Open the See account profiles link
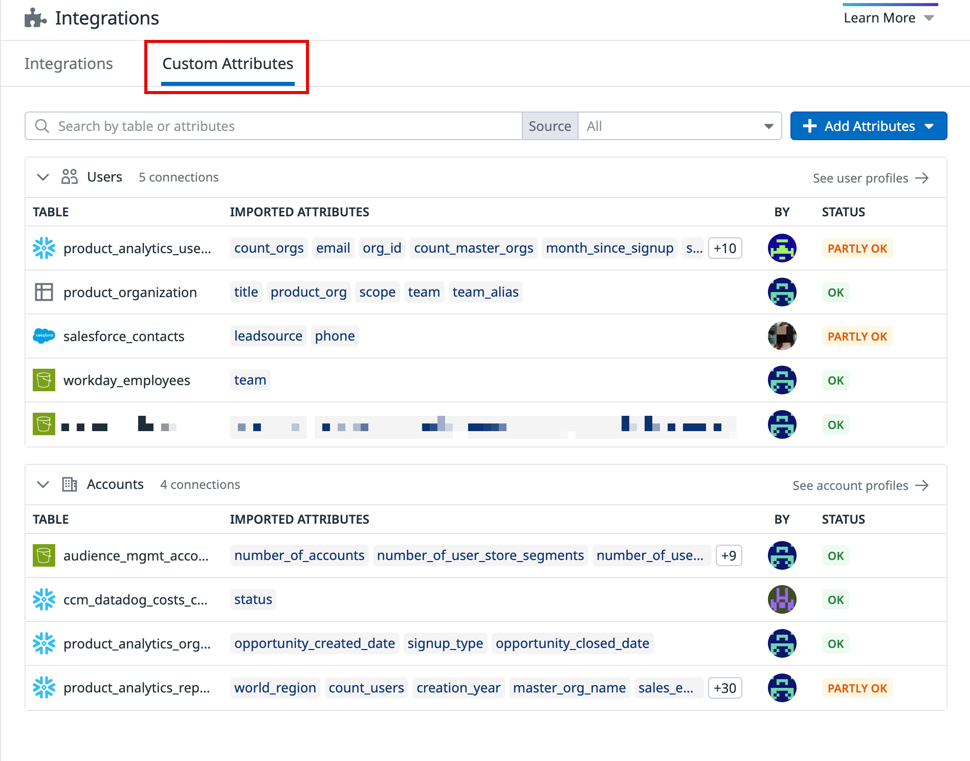This screenshot has width=970, height=761. (x=860, y=486)
